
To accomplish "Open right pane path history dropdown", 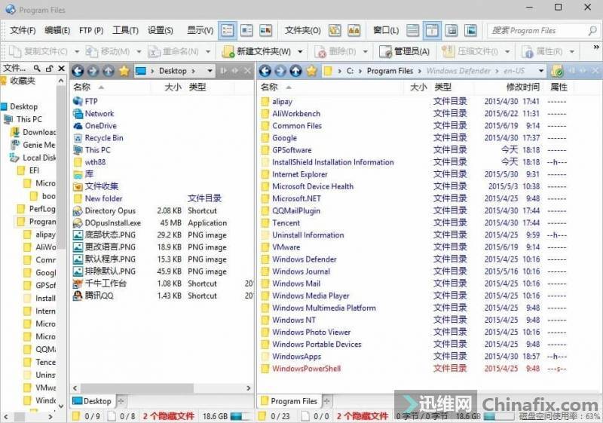I will pos(541,71).
